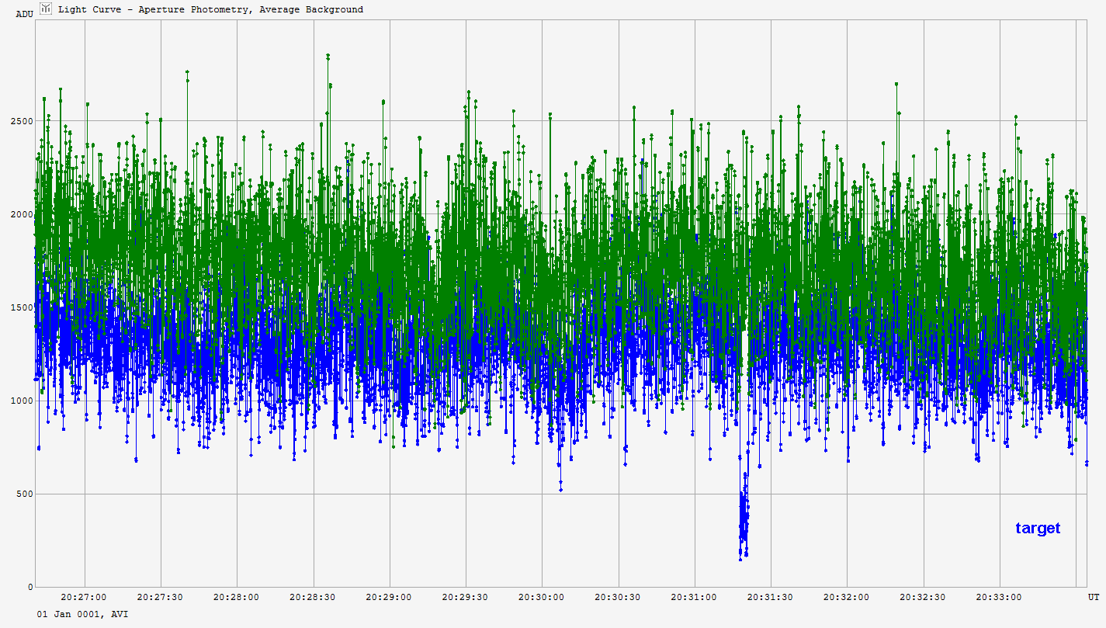Click the y-axis value 2000
The width and height of the screenshot is (1106, 628).
(20, 214)
